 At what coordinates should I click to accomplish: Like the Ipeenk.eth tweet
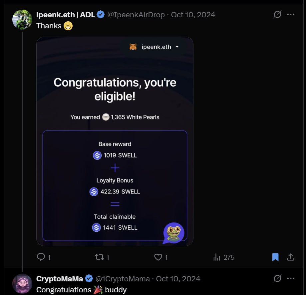tap(158, 257)
